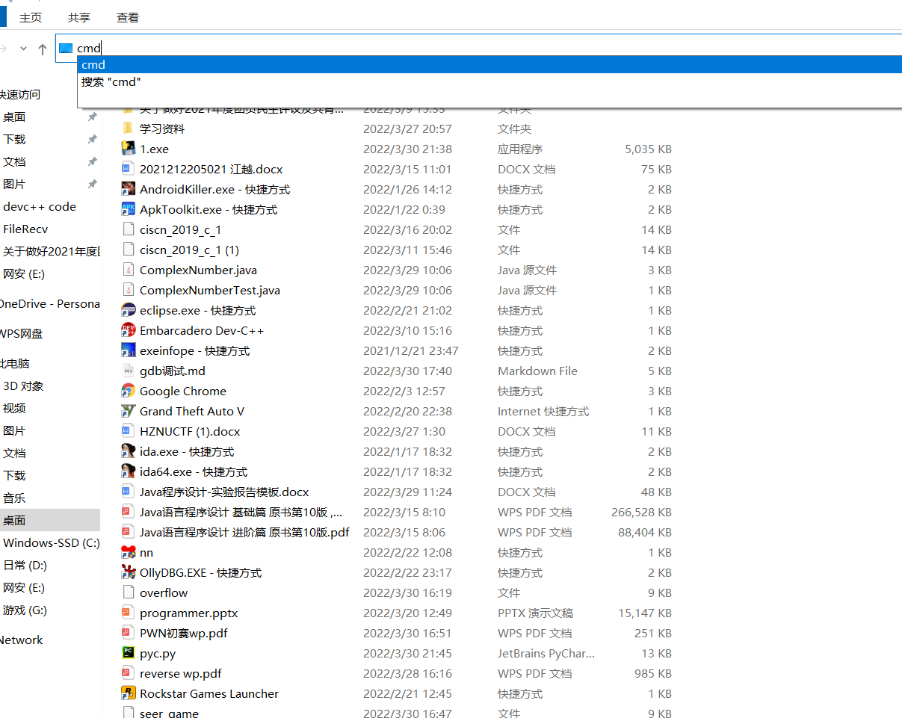Click the nn shortcut icon

pos(128,552)
